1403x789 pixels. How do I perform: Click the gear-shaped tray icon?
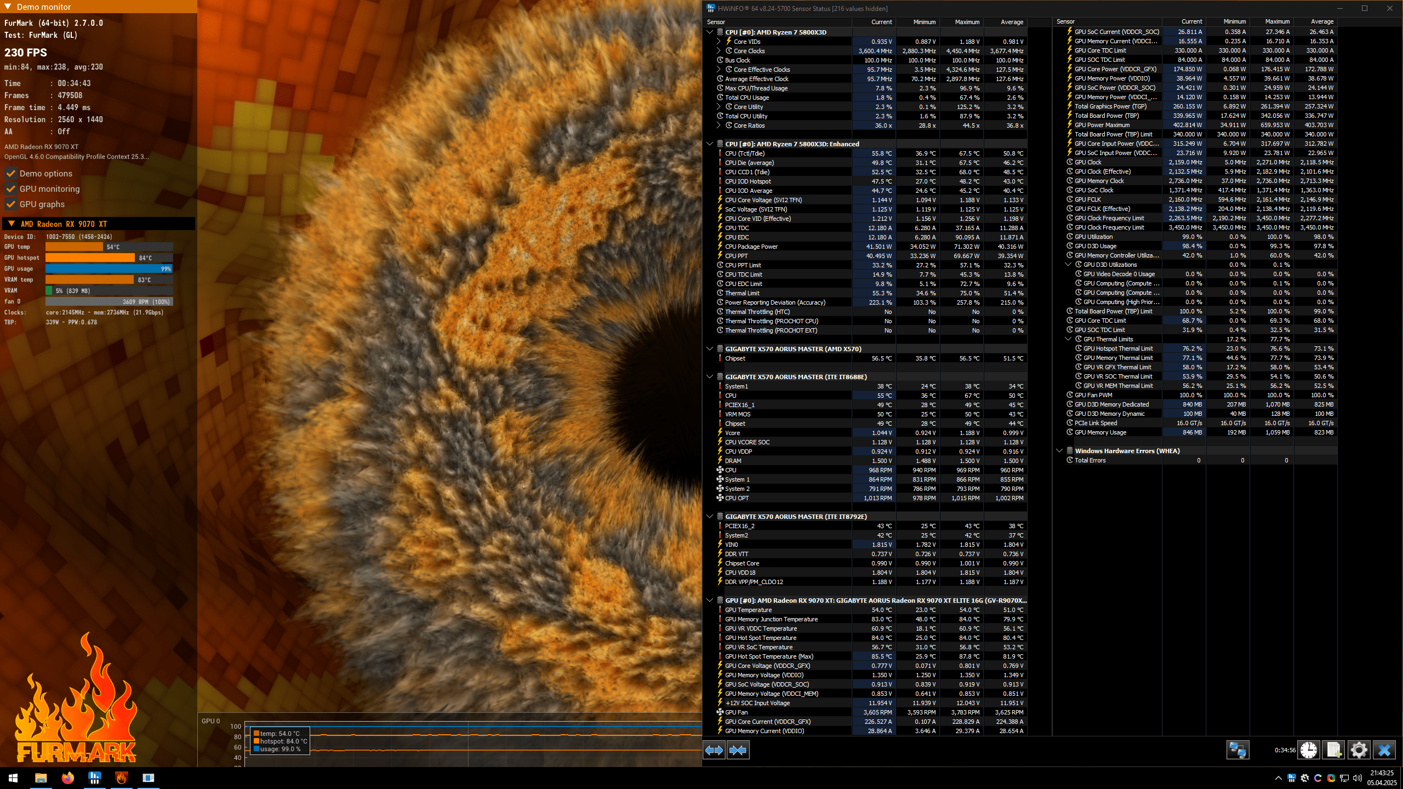(x=1305, y=778)
